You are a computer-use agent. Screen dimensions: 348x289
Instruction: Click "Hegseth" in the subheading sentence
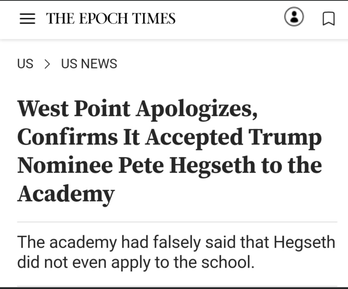pyautogui.click(x=304, y=243)
